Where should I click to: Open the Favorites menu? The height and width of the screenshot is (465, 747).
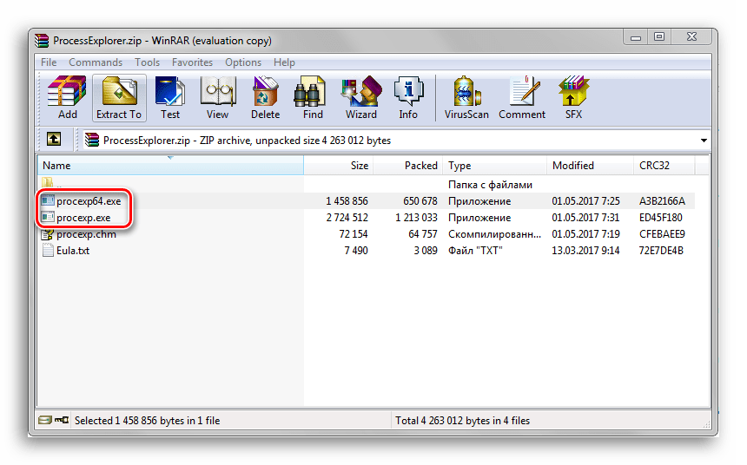point(192,62)
